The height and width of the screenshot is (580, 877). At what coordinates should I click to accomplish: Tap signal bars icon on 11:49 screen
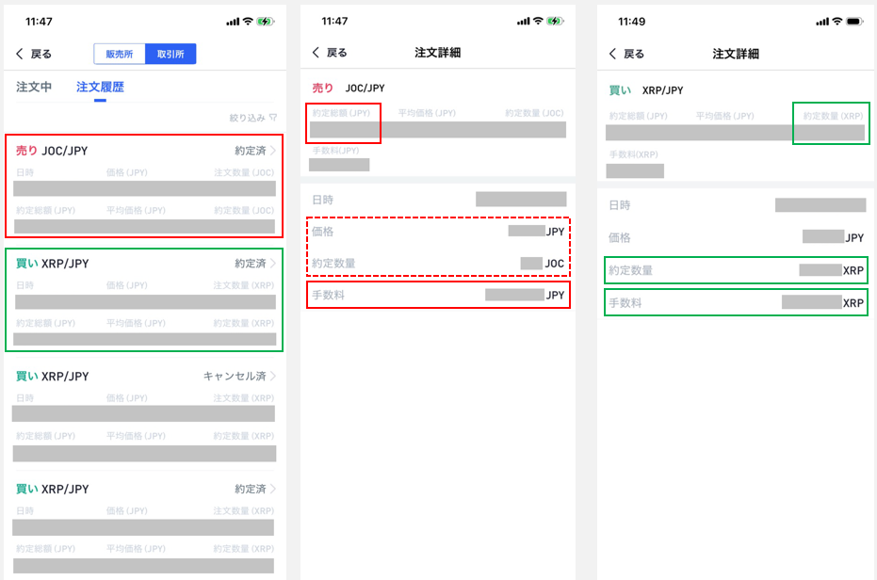822,22
